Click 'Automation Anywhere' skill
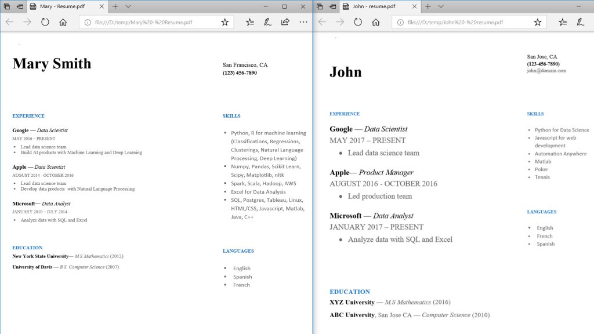Image resolution: width=594 pixels, height=334 pixels. click(x=561, y=154)
